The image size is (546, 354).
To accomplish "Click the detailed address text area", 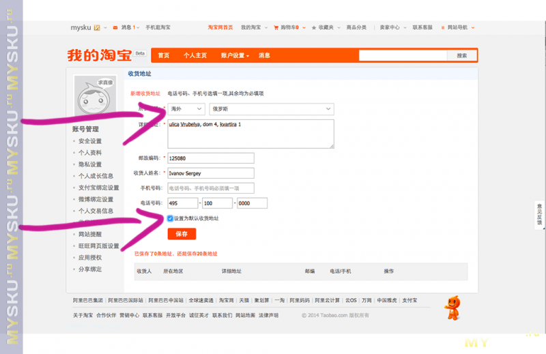I will [250, 134].
